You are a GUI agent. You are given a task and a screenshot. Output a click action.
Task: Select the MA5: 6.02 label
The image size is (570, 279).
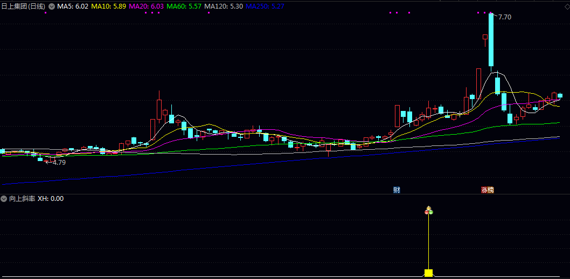coord(73,6)
